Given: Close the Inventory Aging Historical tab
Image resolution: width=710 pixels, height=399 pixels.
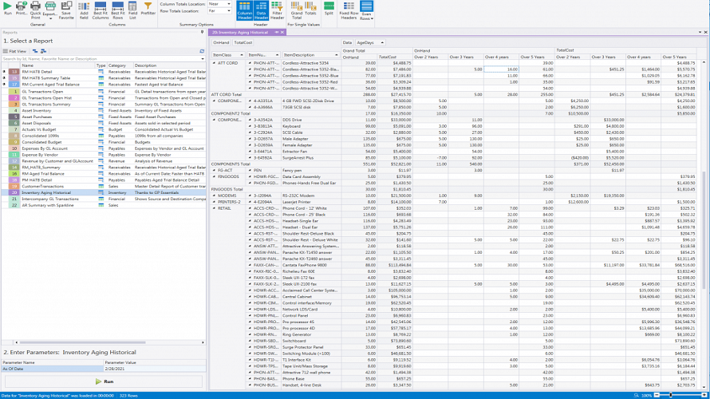Looking at the screenshot, I should 282,32.
